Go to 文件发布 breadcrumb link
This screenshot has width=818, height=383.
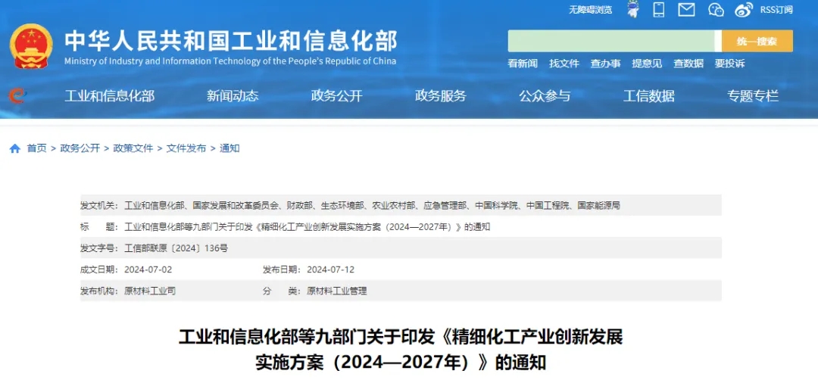click(186, 148)
